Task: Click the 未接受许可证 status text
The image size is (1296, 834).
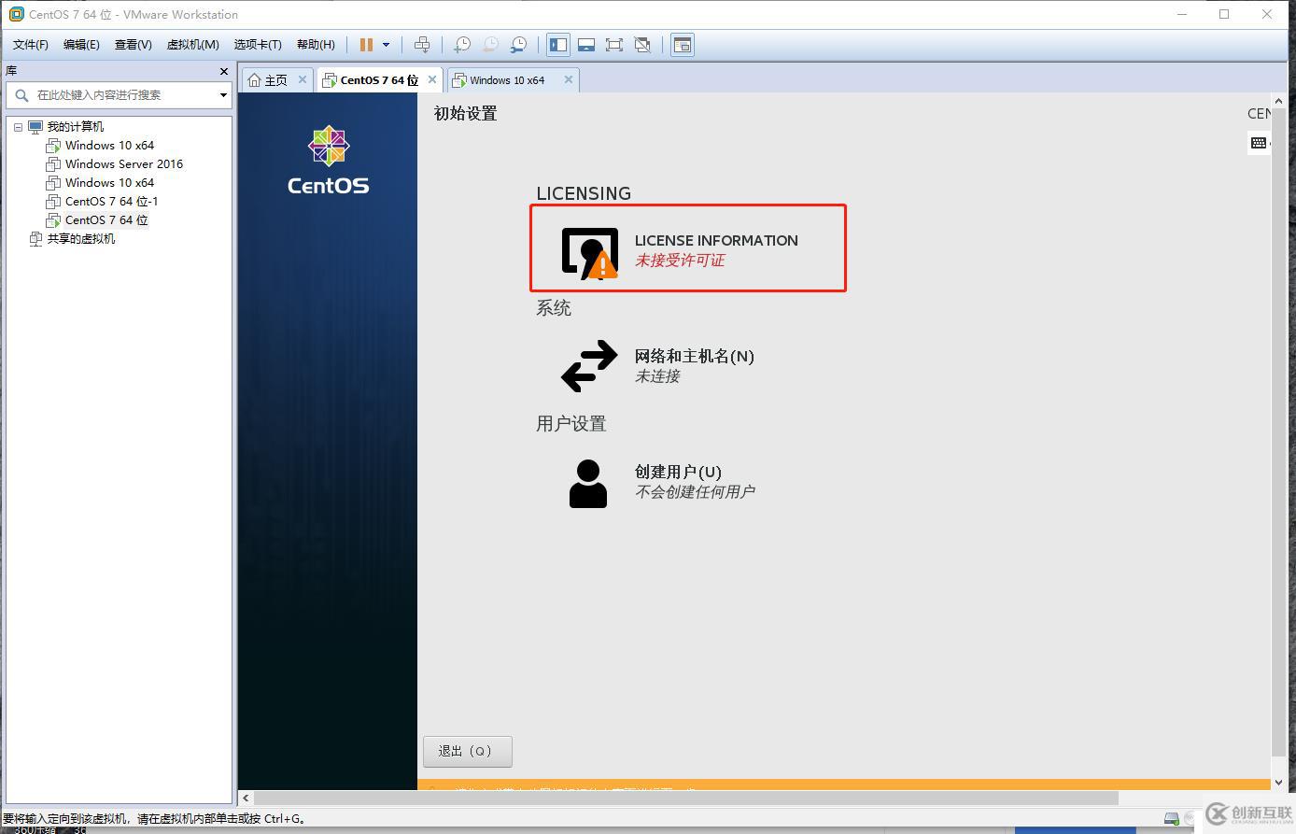Action: [680, 261]
